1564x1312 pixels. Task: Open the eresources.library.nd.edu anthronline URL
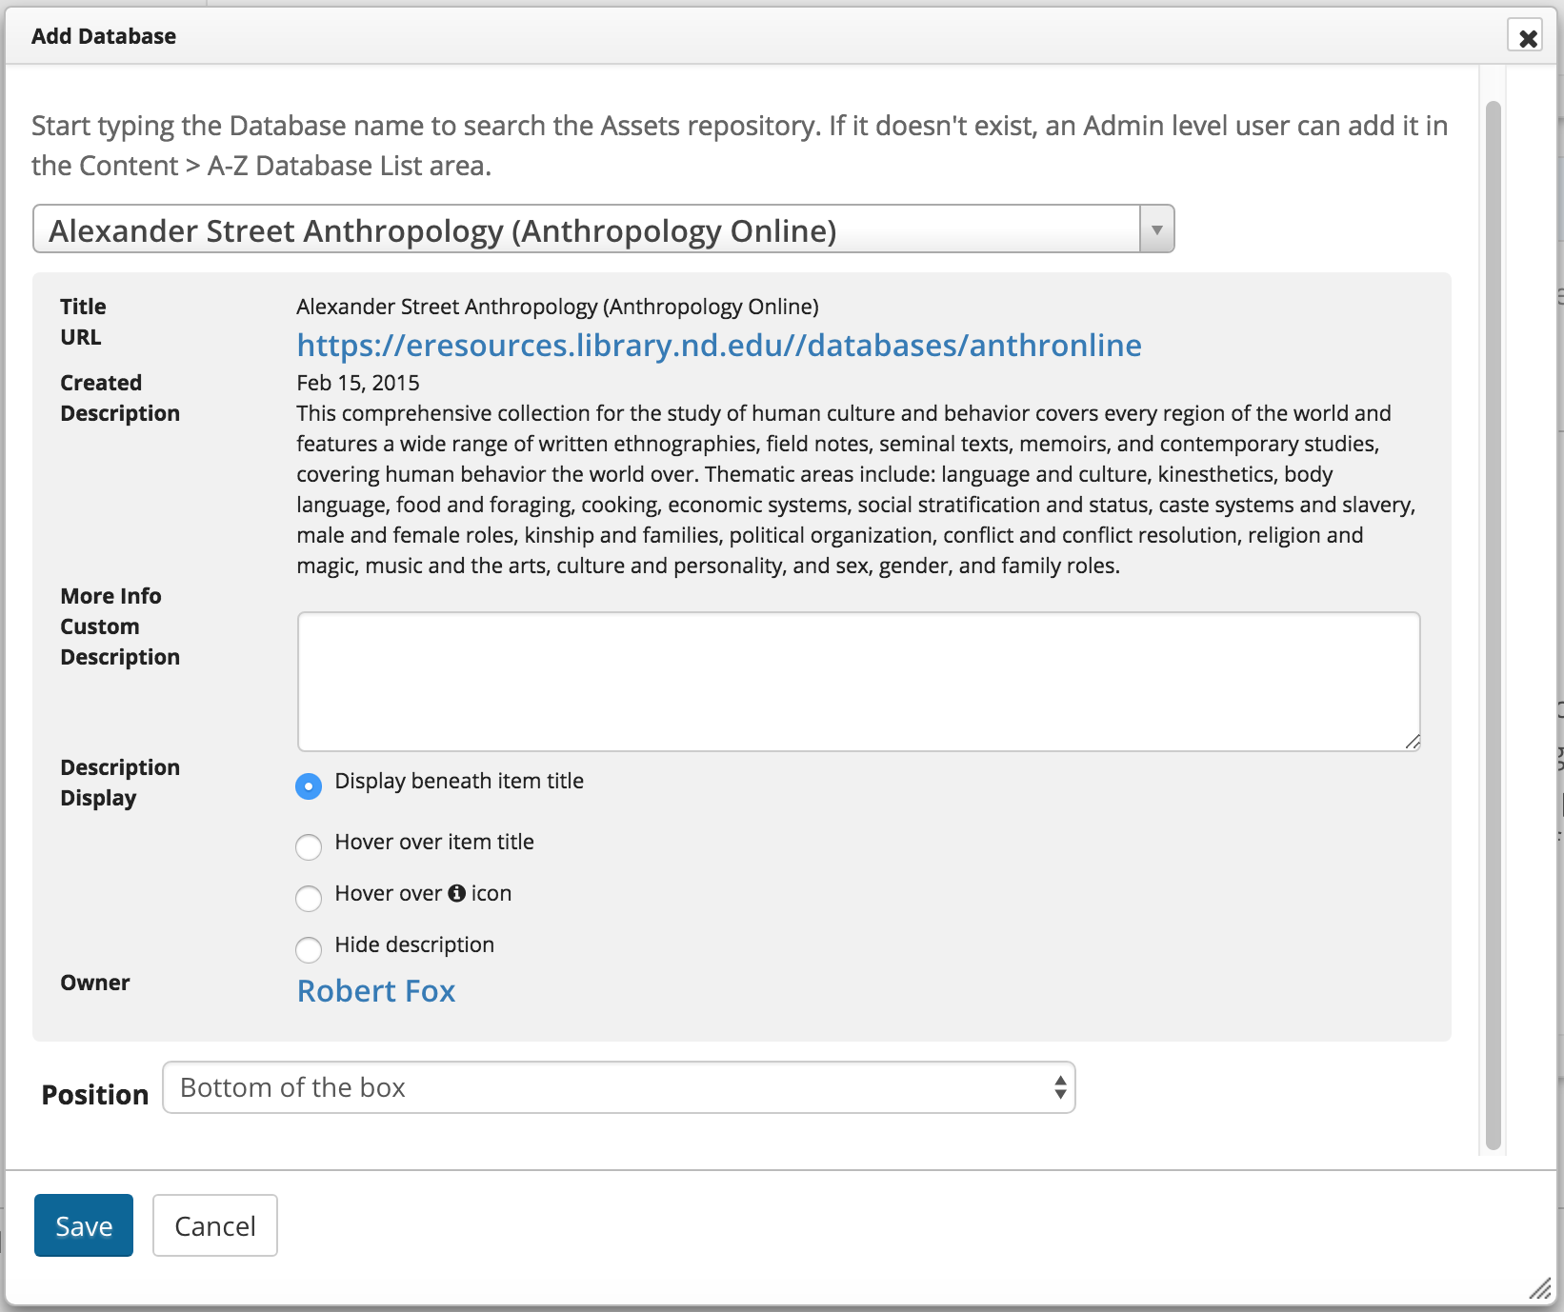point(719,345)
